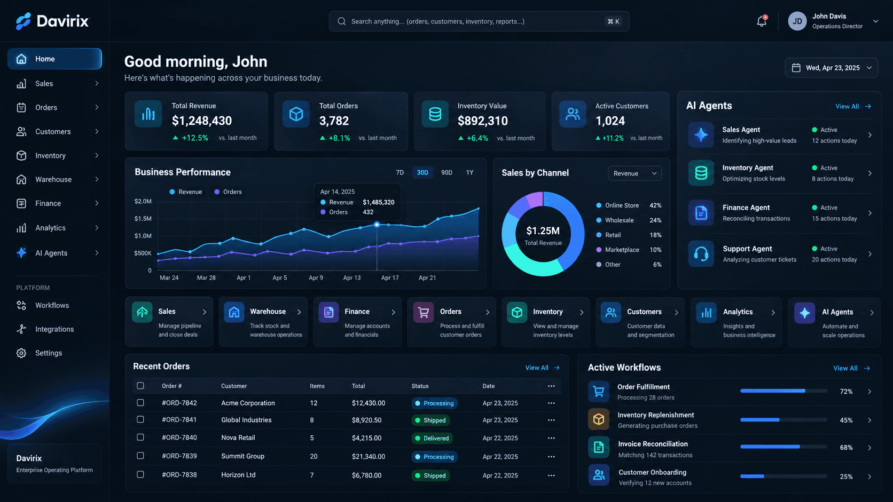Go to Home in sidebar
893x502 pixels.
pyautogui.click(x=54, y=59)
